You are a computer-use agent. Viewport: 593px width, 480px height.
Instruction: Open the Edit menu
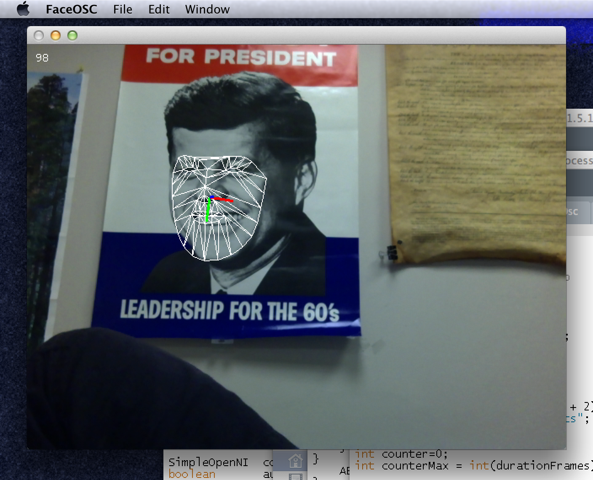159,9
